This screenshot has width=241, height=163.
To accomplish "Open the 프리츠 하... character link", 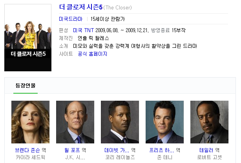I will (162, 150).
